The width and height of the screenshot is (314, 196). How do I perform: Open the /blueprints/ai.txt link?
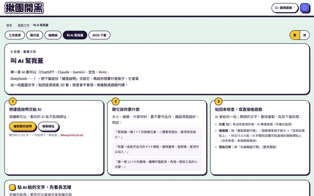(72, 135)
